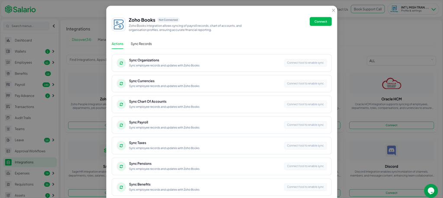
Task: Expand the Expenses submenu chevron
Action: (53, 173)
